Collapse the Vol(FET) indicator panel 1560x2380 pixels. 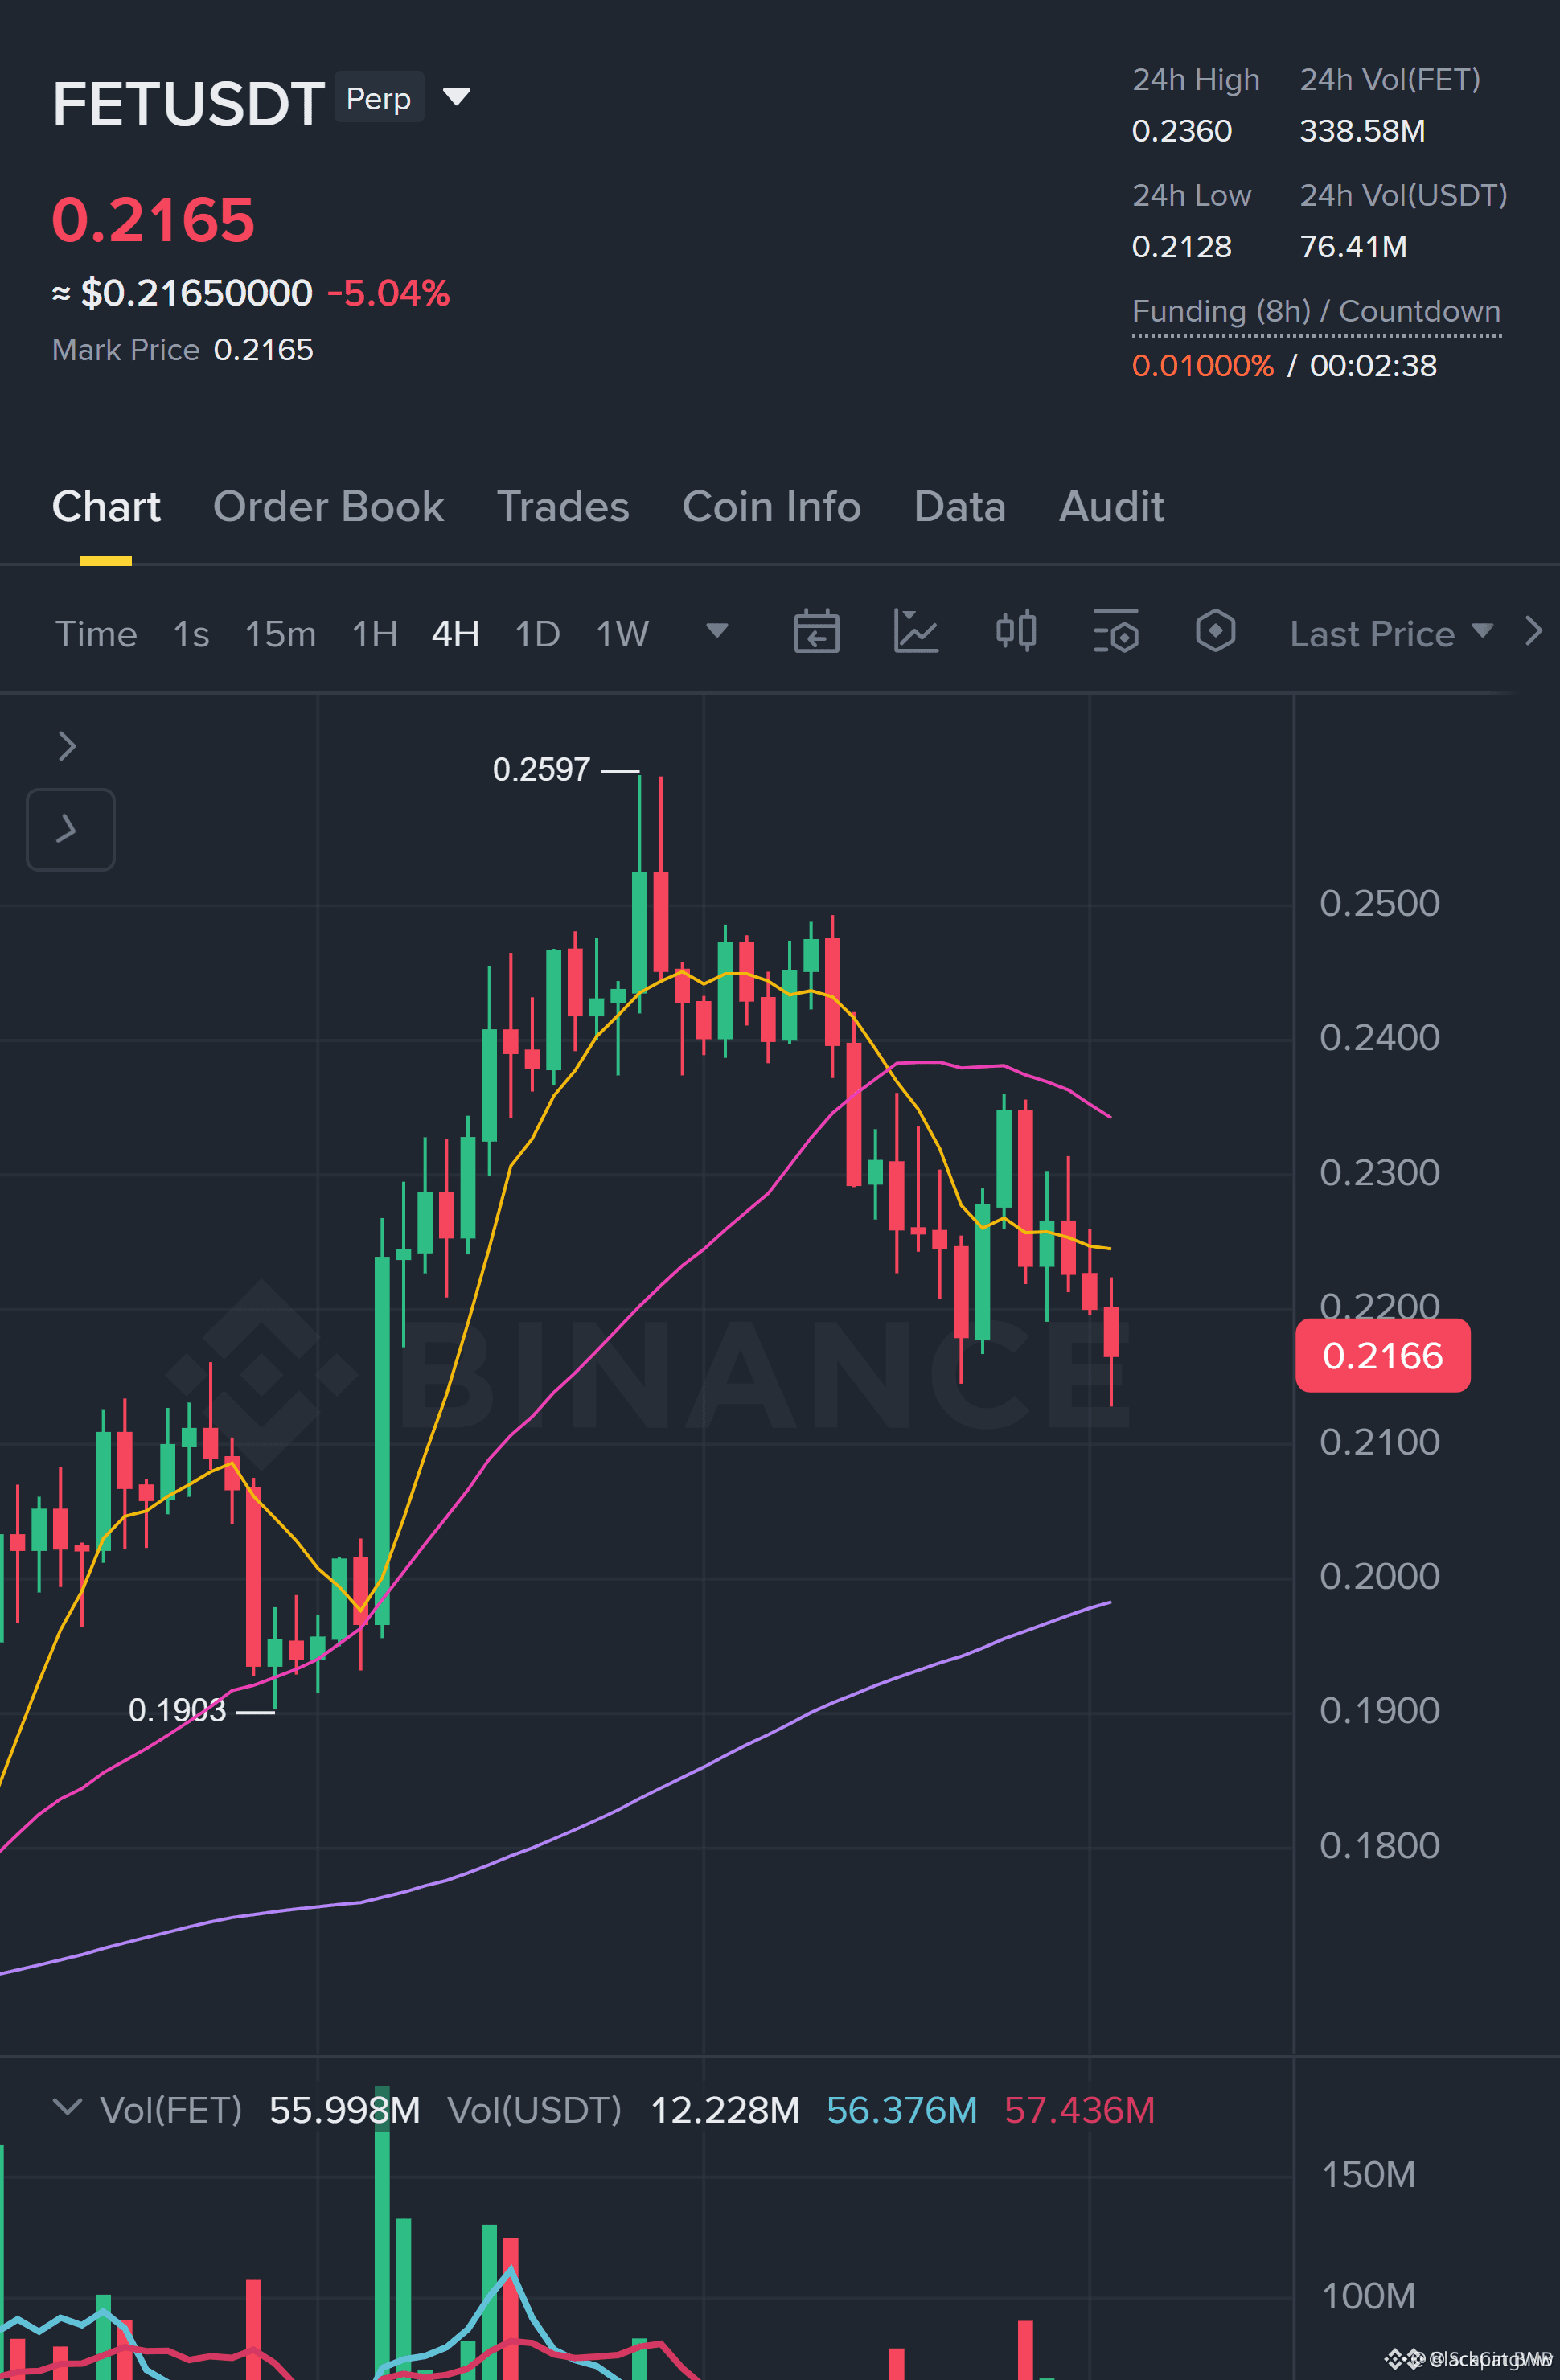tap(67, 2107)
